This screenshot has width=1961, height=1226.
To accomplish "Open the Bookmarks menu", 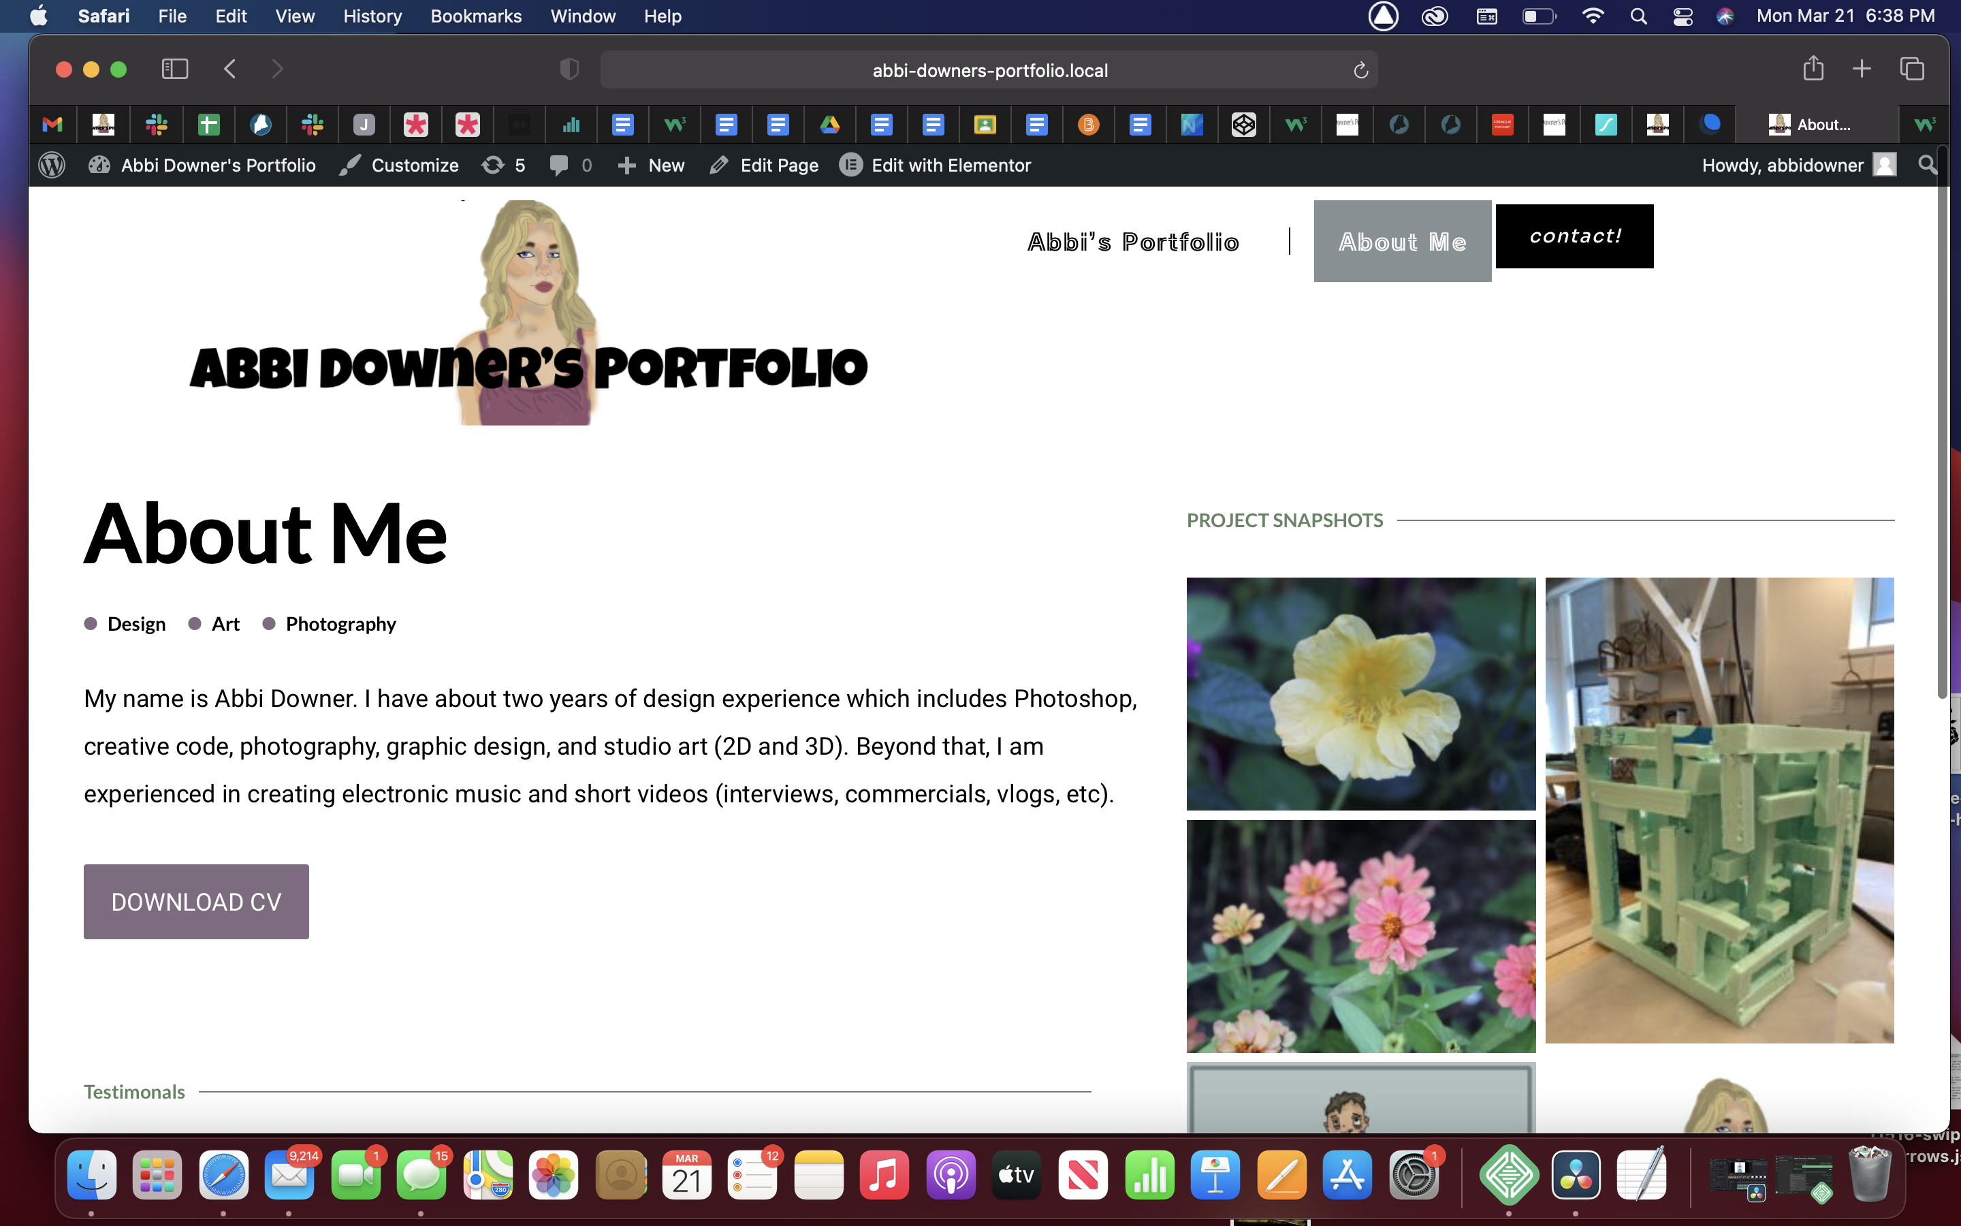I will [476, 16].
